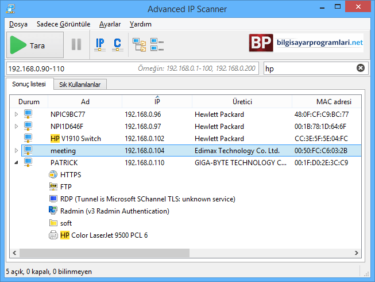The image size is (375, 282).
Task: Click the pause scan button
Action: tap(76, 44)
